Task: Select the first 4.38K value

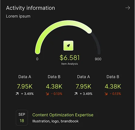Action: click(54, 86)
